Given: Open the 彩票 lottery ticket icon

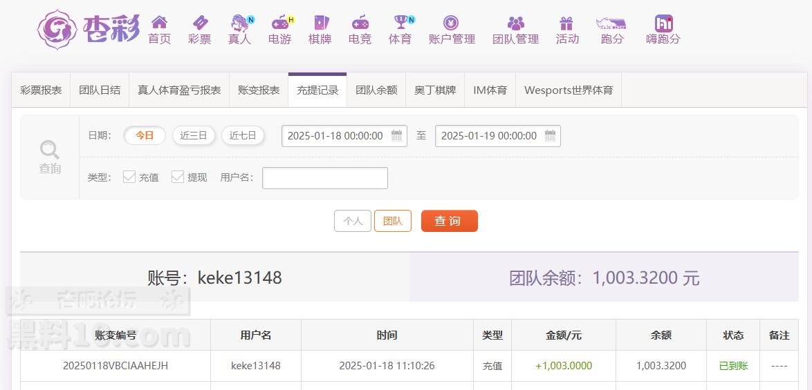Looking at the screenshot, I should [200, 22].
